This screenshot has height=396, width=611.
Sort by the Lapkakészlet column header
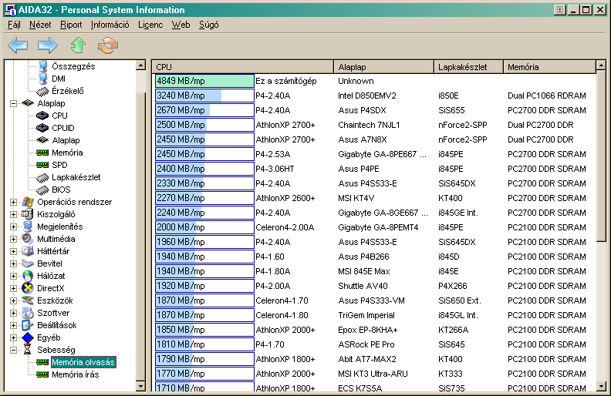tap(468, 67)
